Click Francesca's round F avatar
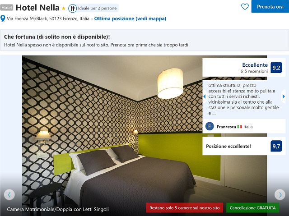Viewport: 289px width, 216px height. pyautogui.click(x=210, y=126)
